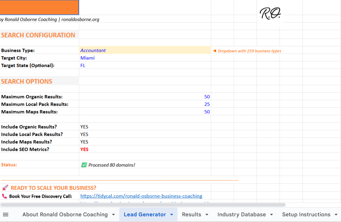Click the orange banner image at top left
The image size is (341, 222).
point(39,7)
